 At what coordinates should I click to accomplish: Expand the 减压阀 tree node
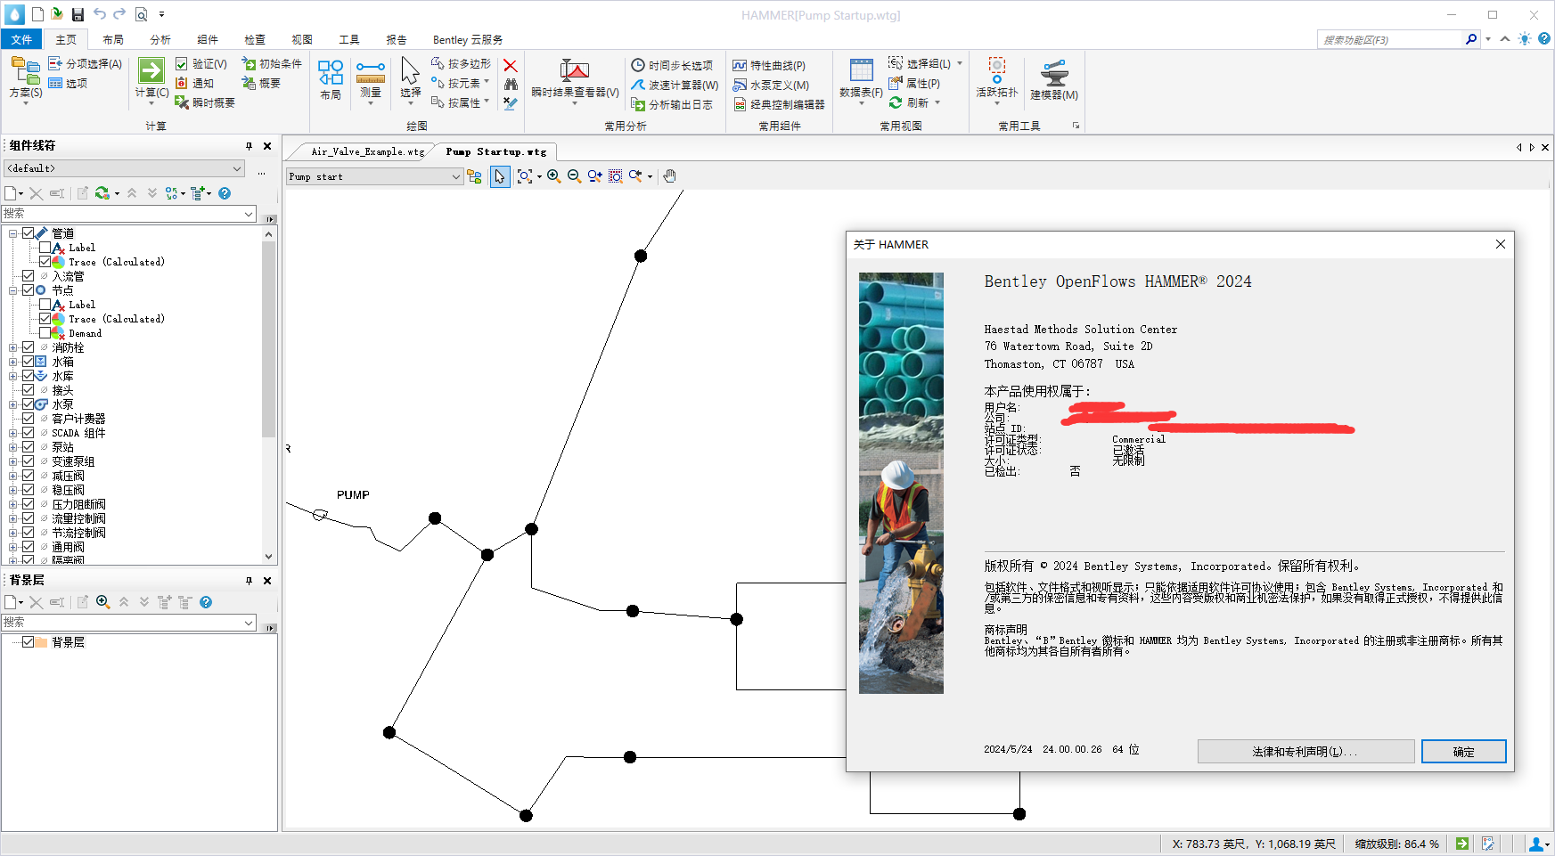point(13,476)
